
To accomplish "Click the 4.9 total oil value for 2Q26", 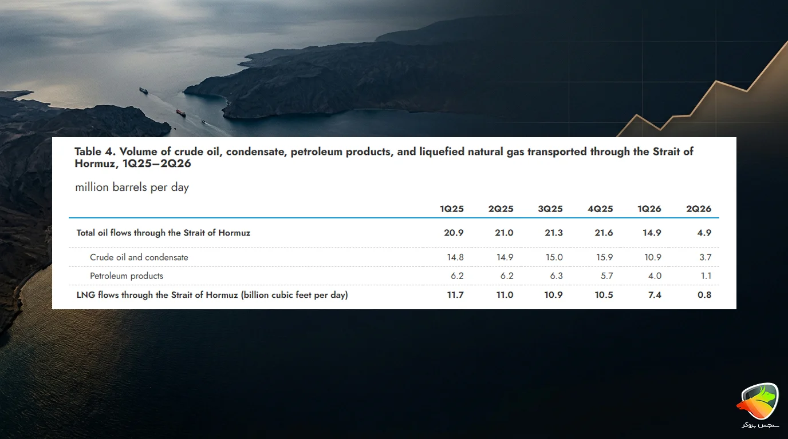I will [704, 233].
